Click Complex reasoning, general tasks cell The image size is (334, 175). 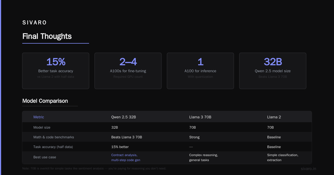[x=204, y=157]
